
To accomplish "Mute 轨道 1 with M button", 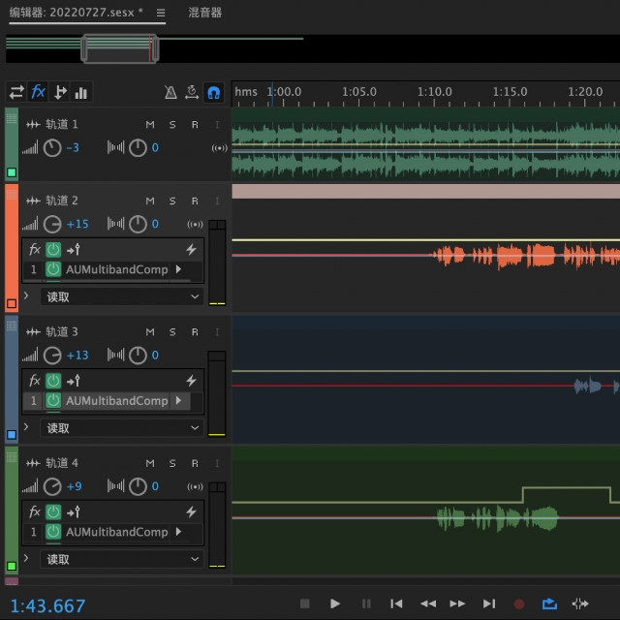I will point(150,125).
